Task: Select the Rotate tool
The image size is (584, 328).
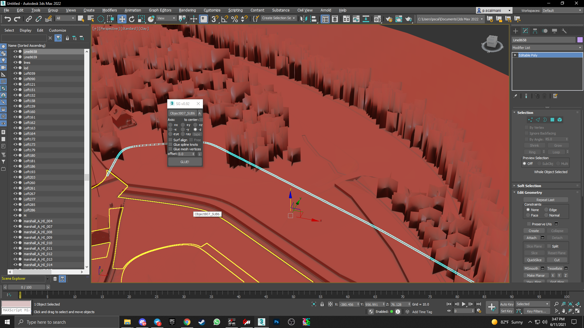Action: click(131, 19)
